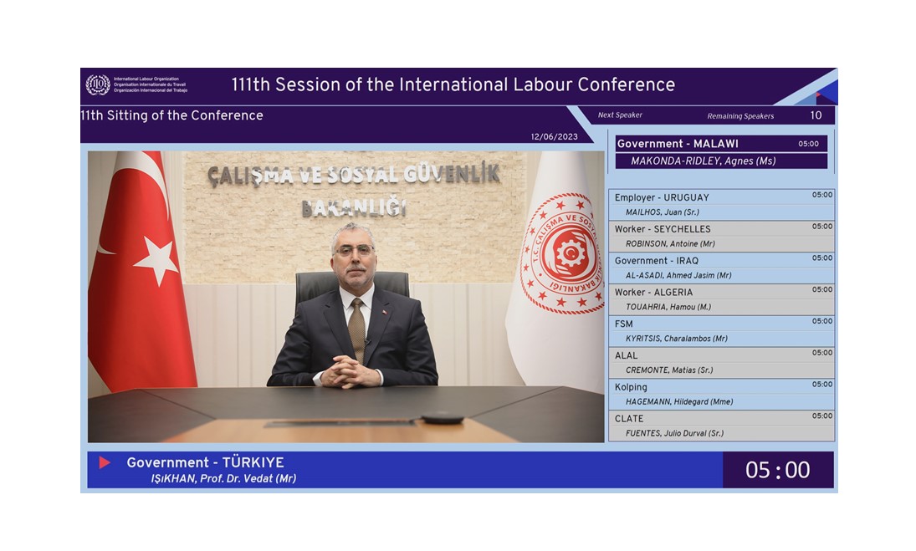The width and height of the screenshot is (916, 551).
Task: Select the Kolping speaker row
Action: pyautogui.click(x=720, y=394)
